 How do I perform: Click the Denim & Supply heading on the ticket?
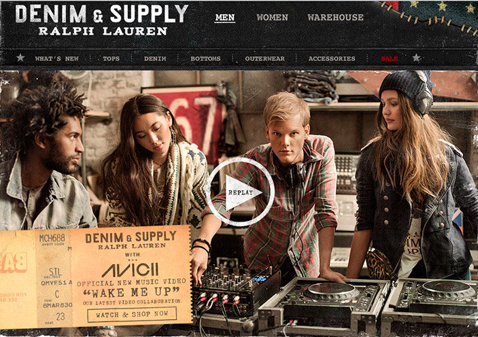(131, 237)
